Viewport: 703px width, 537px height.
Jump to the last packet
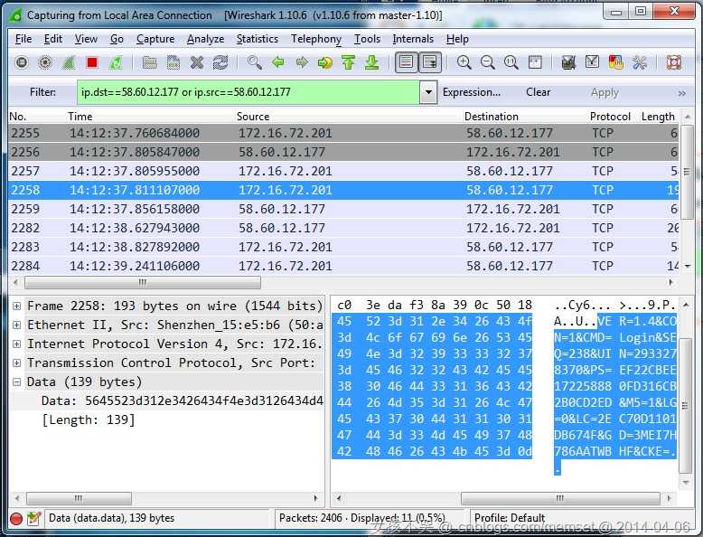371,62
